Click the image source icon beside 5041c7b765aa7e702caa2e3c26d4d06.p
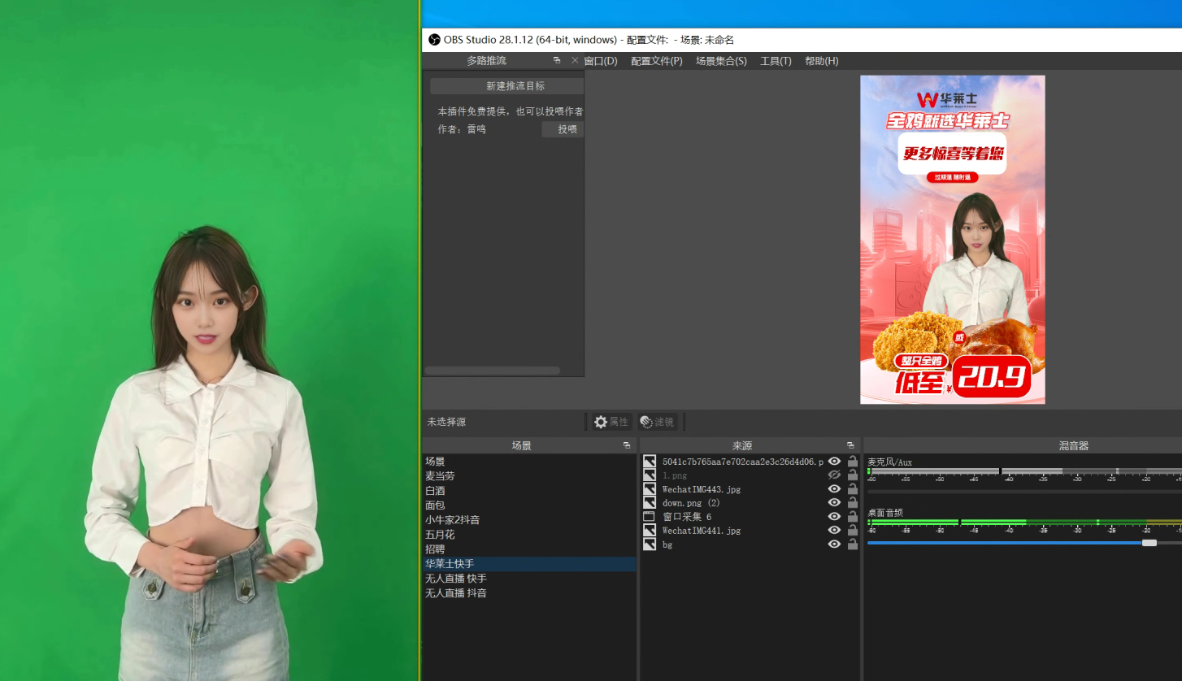The height and width of the screenshot is (681, 1182). (x=650, y=462)
